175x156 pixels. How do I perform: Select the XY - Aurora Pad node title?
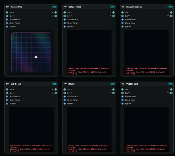click(x=14, y=7)
